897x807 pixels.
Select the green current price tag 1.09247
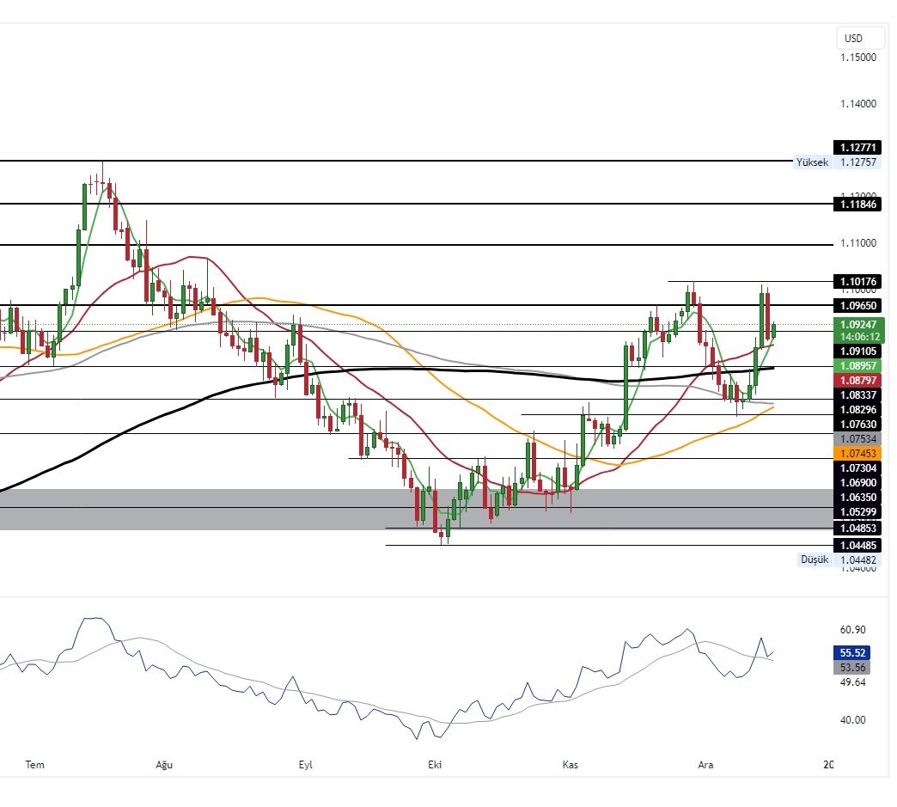point(857,324)
